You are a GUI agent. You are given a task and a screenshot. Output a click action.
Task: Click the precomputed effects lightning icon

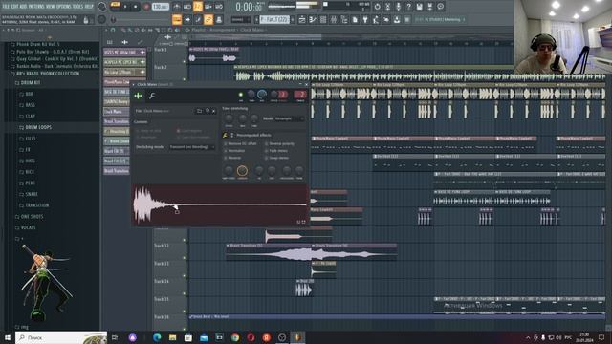(x=225, y=135)
